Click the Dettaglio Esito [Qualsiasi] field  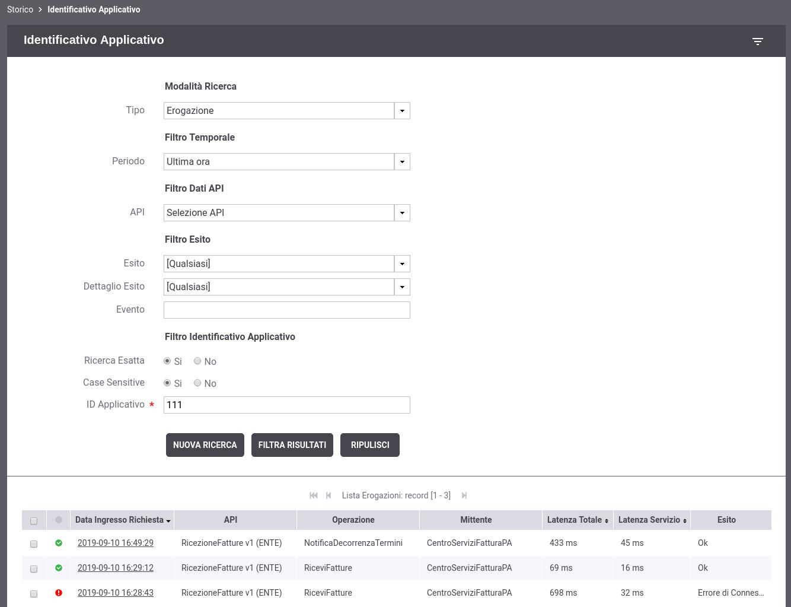pos(279,287)
